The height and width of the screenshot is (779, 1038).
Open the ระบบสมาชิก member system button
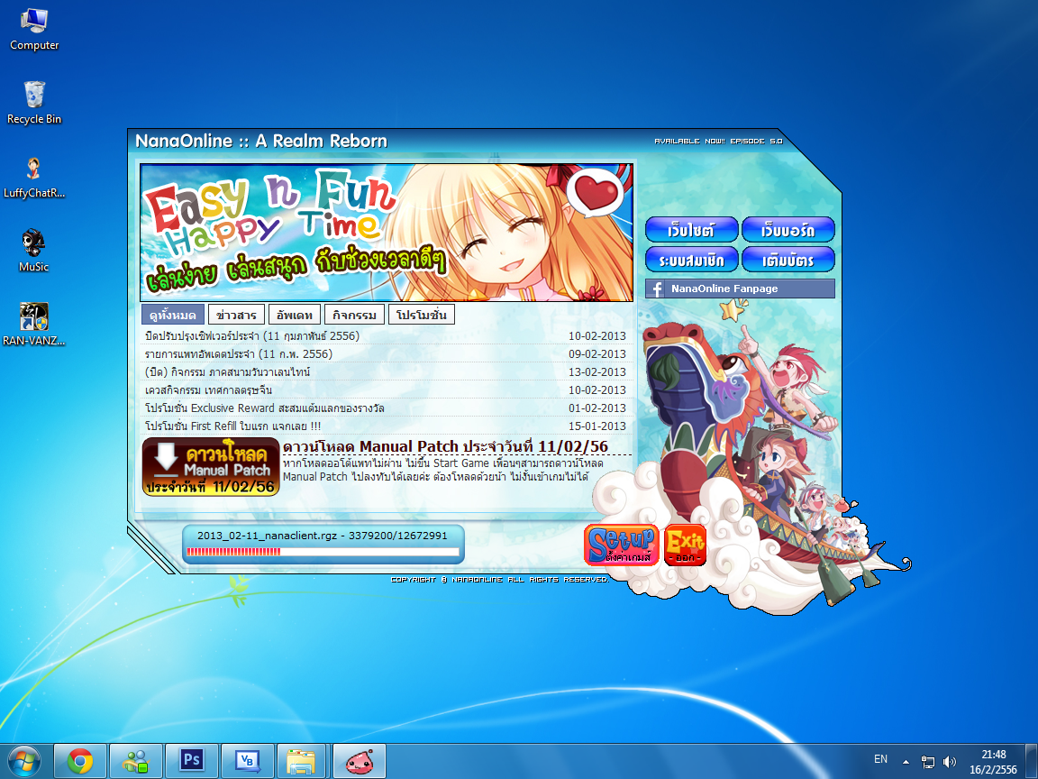(x=692, y=260)
